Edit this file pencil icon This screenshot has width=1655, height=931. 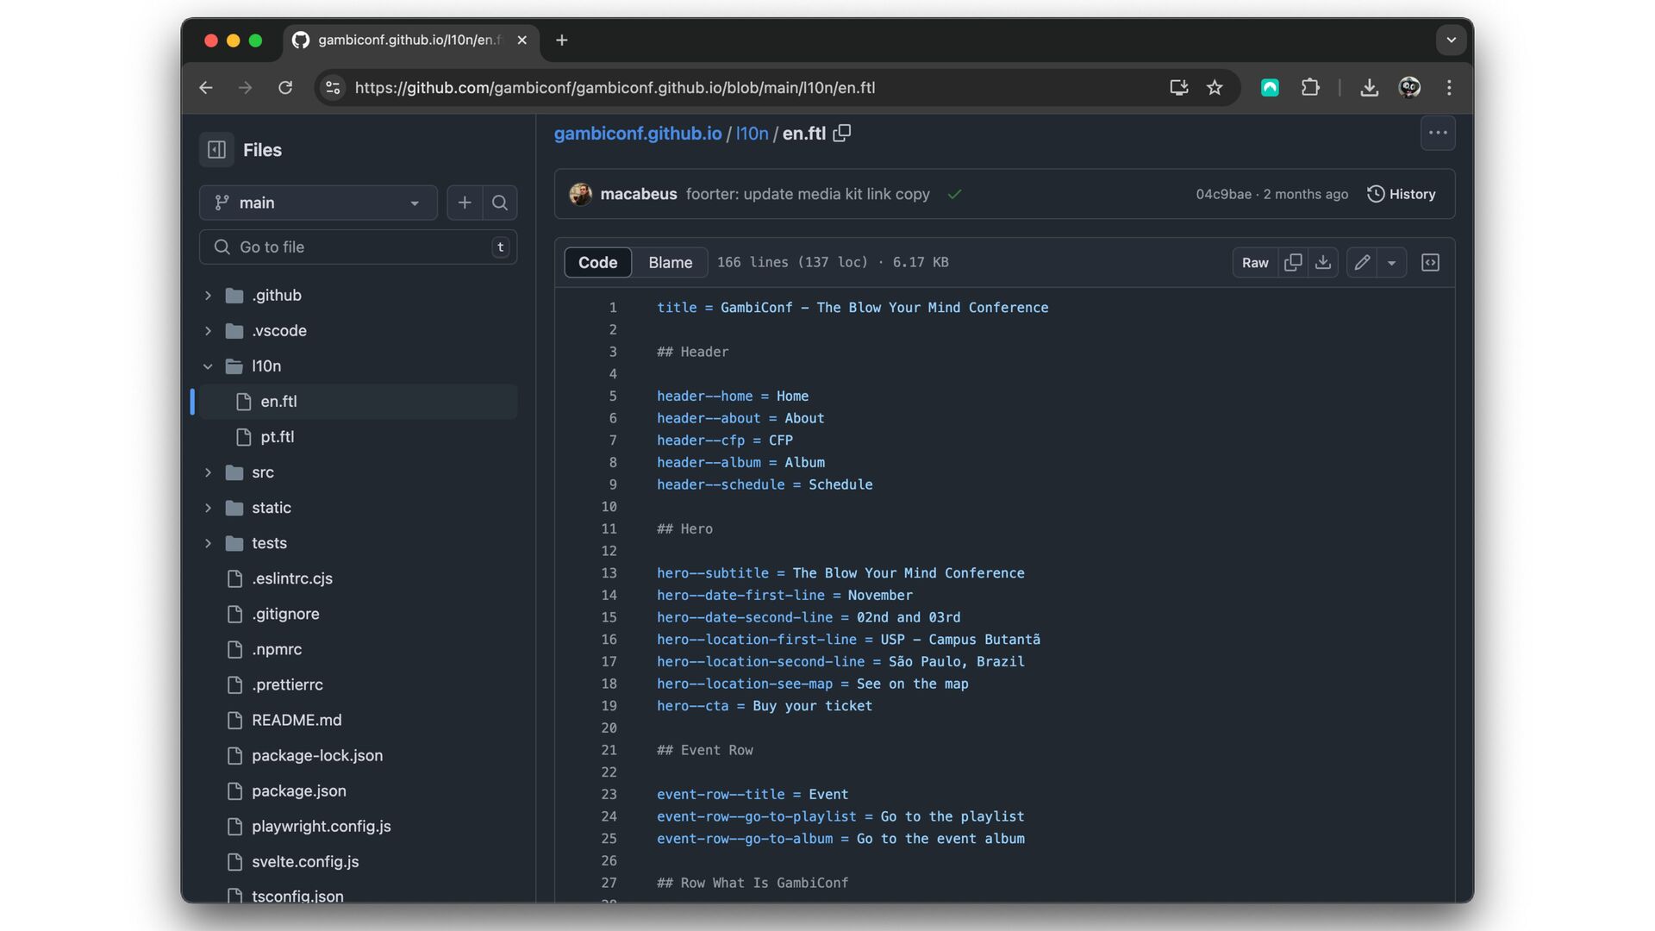[x=1362, y=262]
